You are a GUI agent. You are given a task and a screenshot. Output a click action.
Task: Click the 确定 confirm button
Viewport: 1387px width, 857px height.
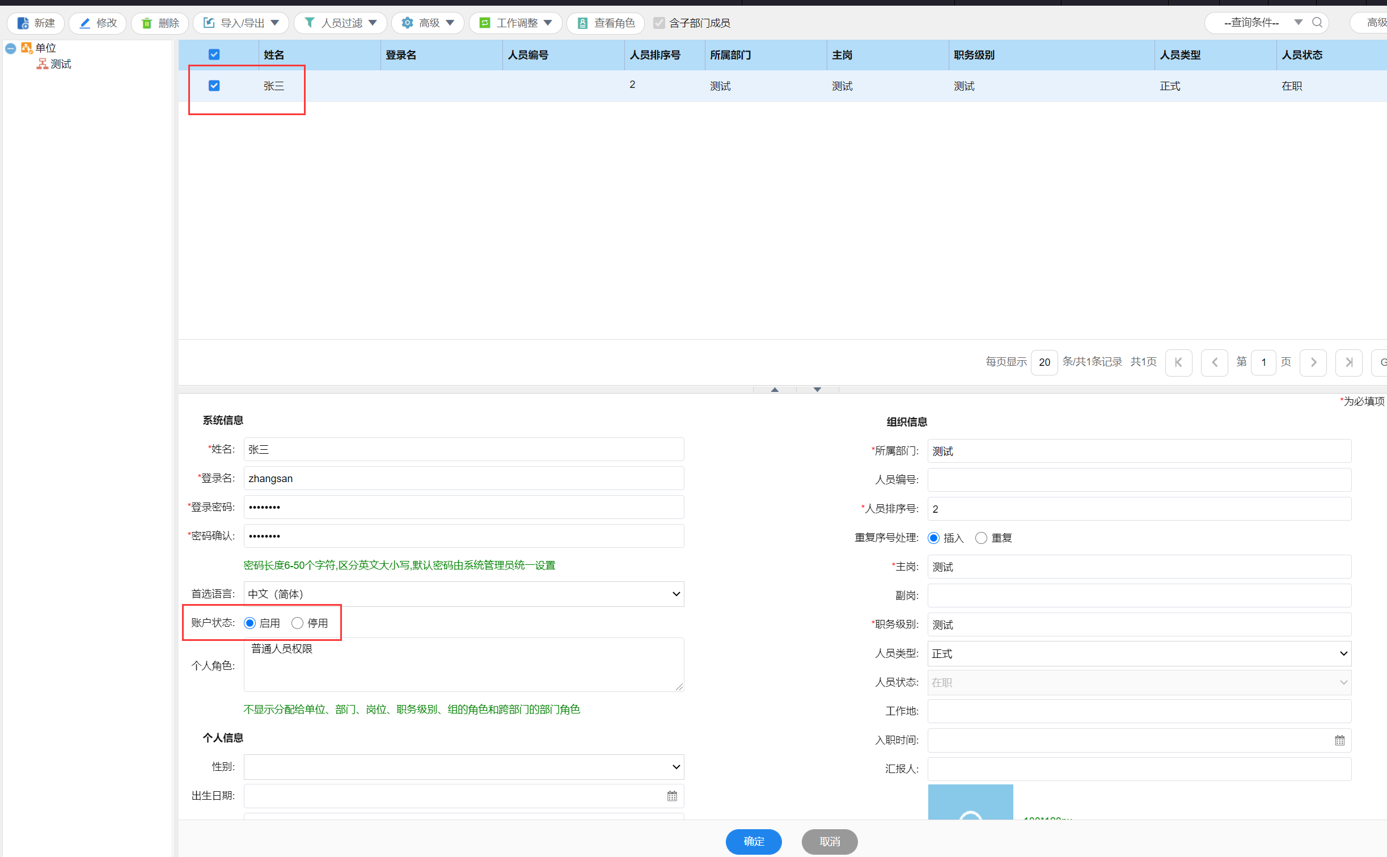pos(753,841)
